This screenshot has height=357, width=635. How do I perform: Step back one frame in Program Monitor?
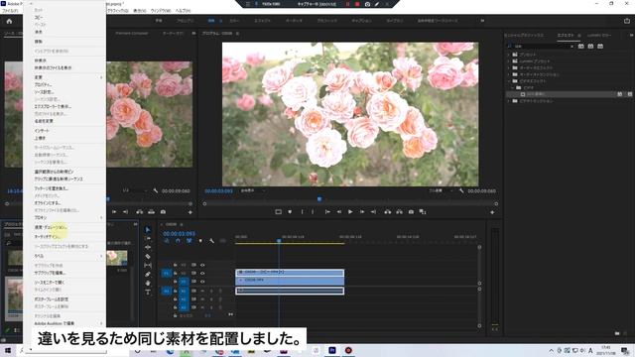coord(339,211)
